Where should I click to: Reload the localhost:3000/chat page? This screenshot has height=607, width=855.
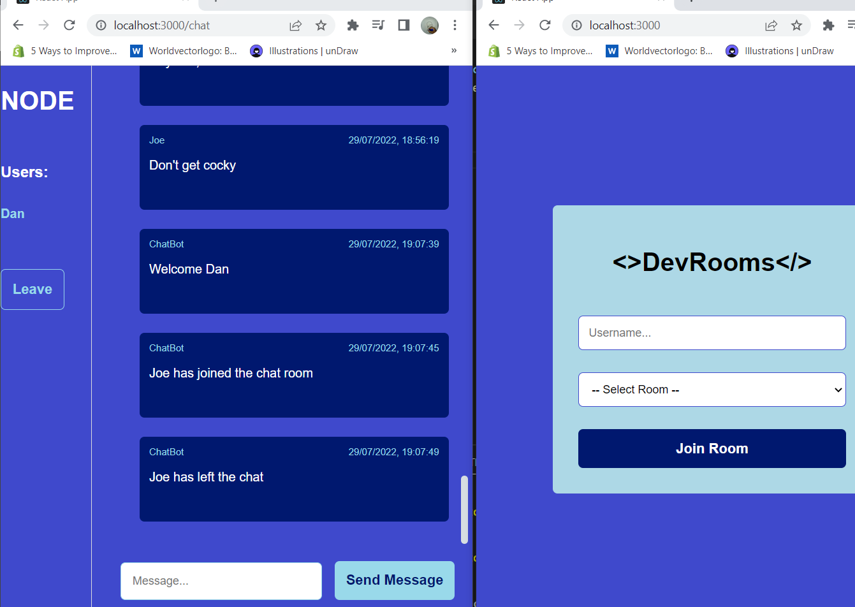[x=69, y=25]
